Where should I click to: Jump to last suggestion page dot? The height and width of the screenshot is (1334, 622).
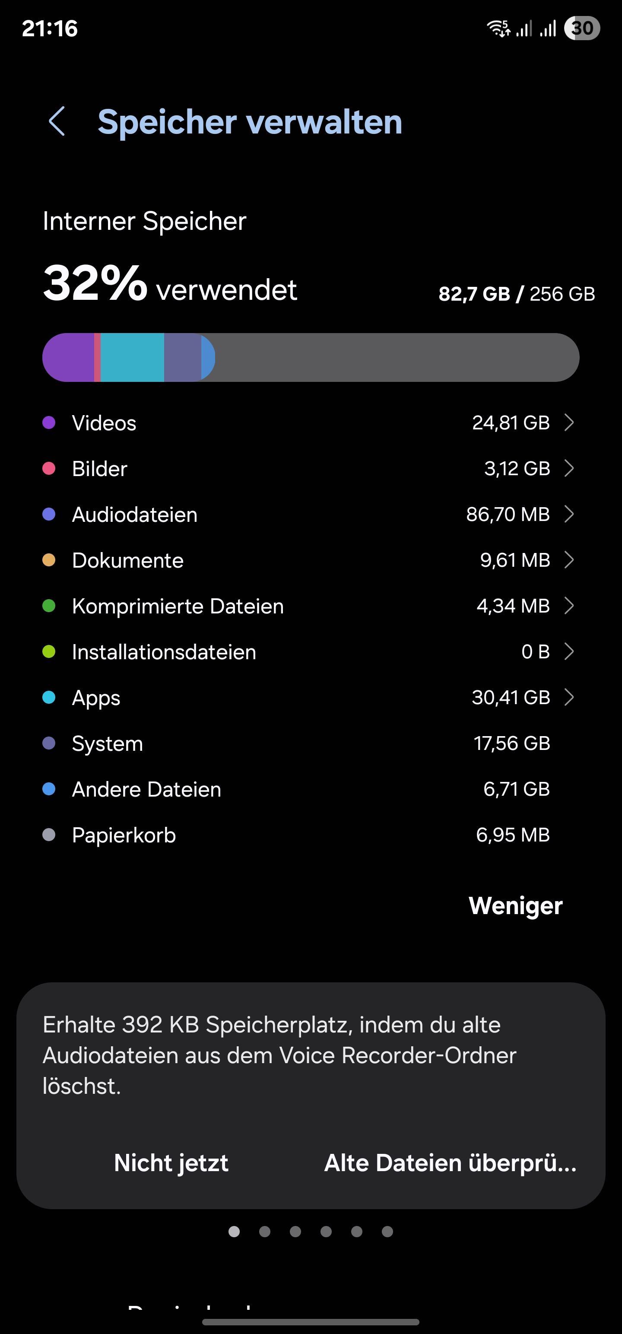[387, 1232]
